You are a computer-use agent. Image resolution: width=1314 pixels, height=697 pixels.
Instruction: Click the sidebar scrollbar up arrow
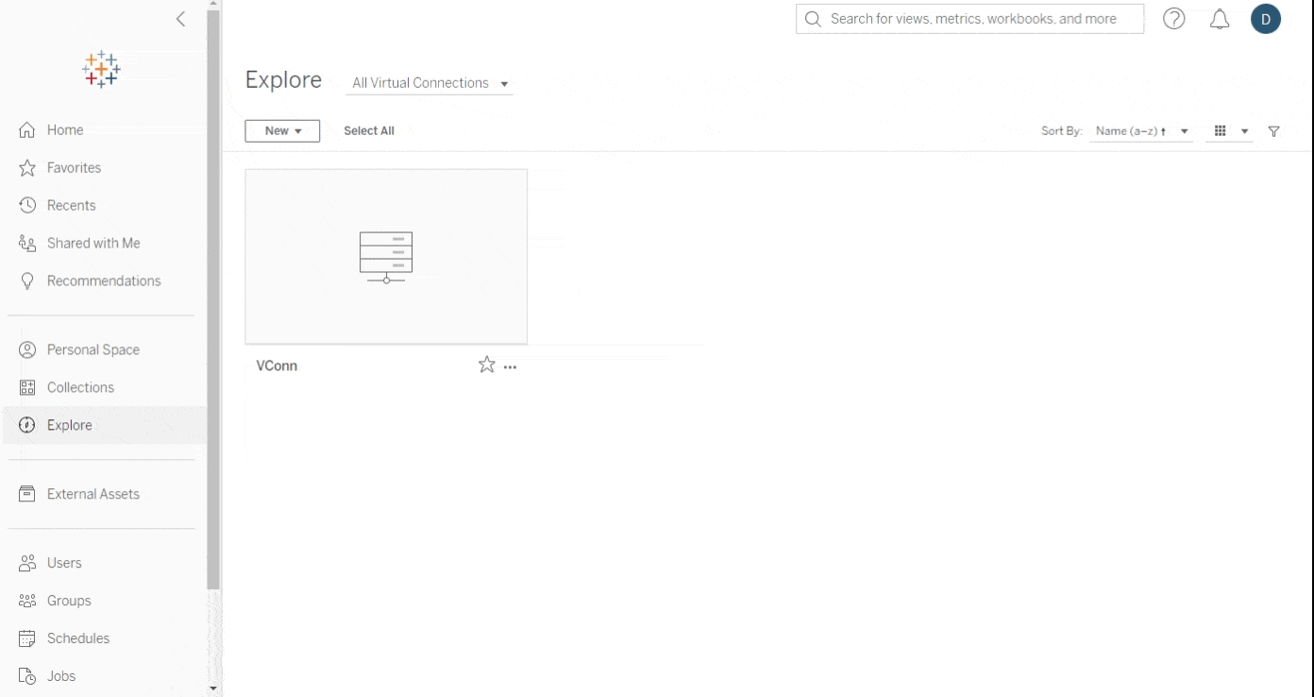pos(213,5)
